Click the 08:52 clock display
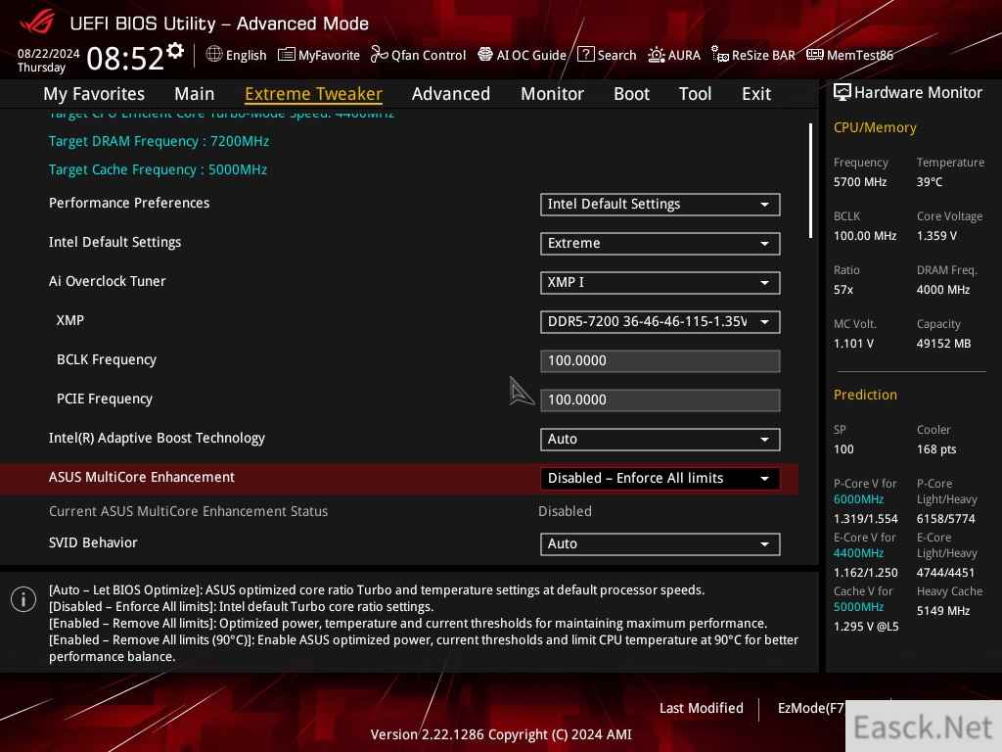The width and height of the screenshot is (1002, 752). pos(125,58)
